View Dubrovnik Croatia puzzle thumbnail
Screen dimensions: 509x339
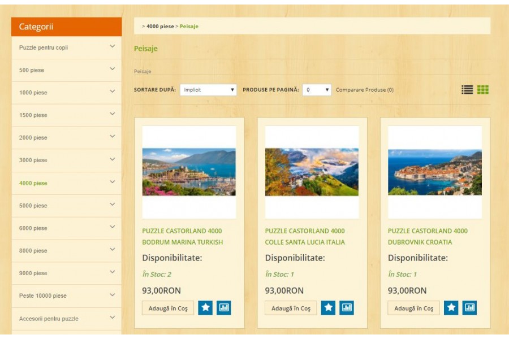click(x=435, y=172)
